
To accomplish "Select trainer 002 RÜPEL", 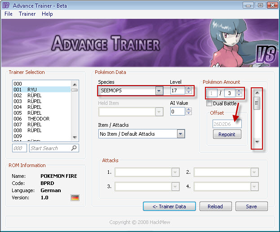I will pyautogui.click(x=42, y=95).
